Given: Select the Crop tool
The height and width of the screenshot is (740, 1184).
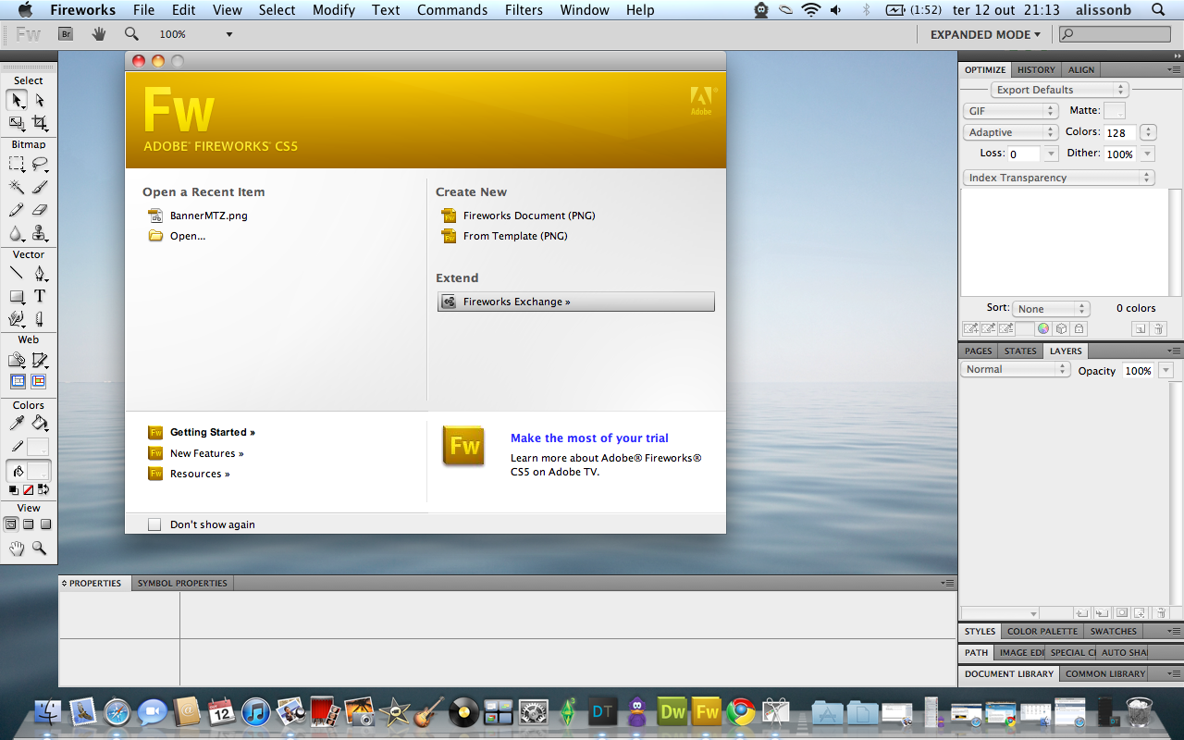Looking at the screenshot, I should [x=40, y=122].
